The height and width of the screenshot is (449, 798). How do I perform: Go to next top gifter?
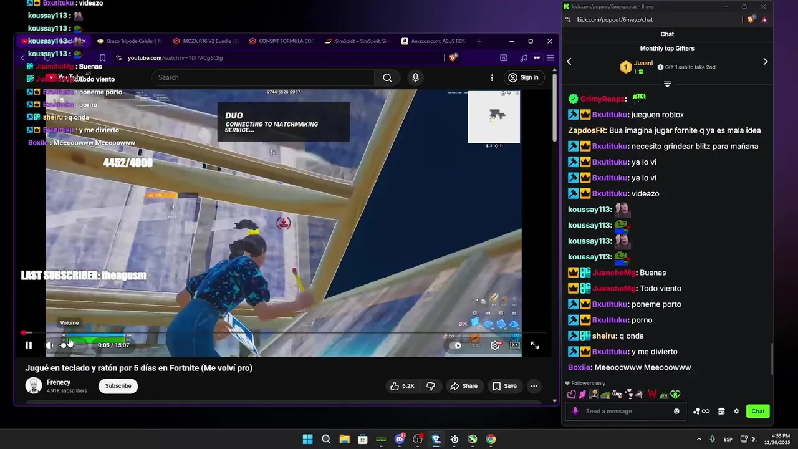(x=765, y=61)
